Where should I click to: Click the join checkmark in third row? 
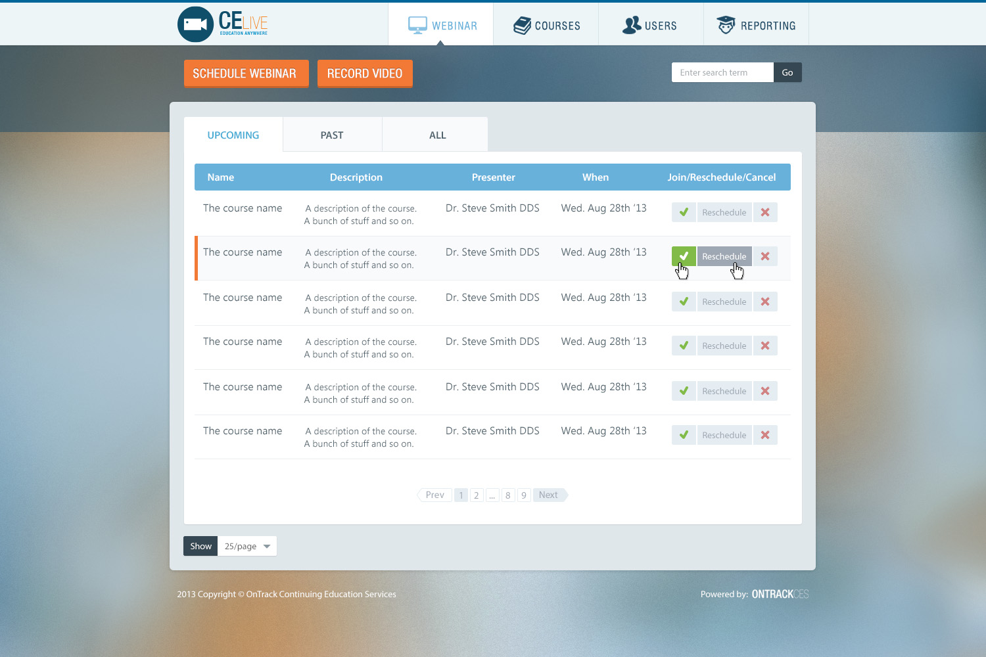pyautogui.click(x=684, y=302)
